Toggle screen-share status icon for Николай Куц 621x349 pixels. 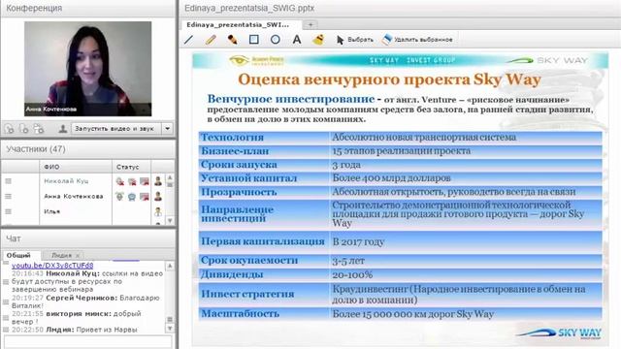145,181
